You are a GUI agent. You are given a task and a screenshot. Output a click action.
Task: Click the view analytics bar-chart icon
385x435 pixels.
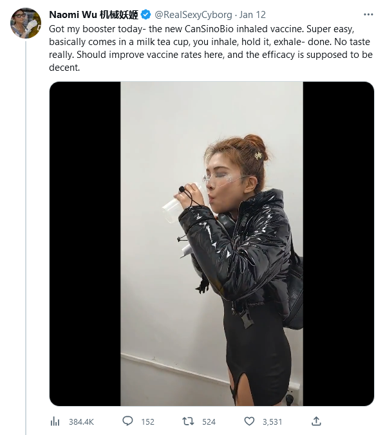[55, 421]
